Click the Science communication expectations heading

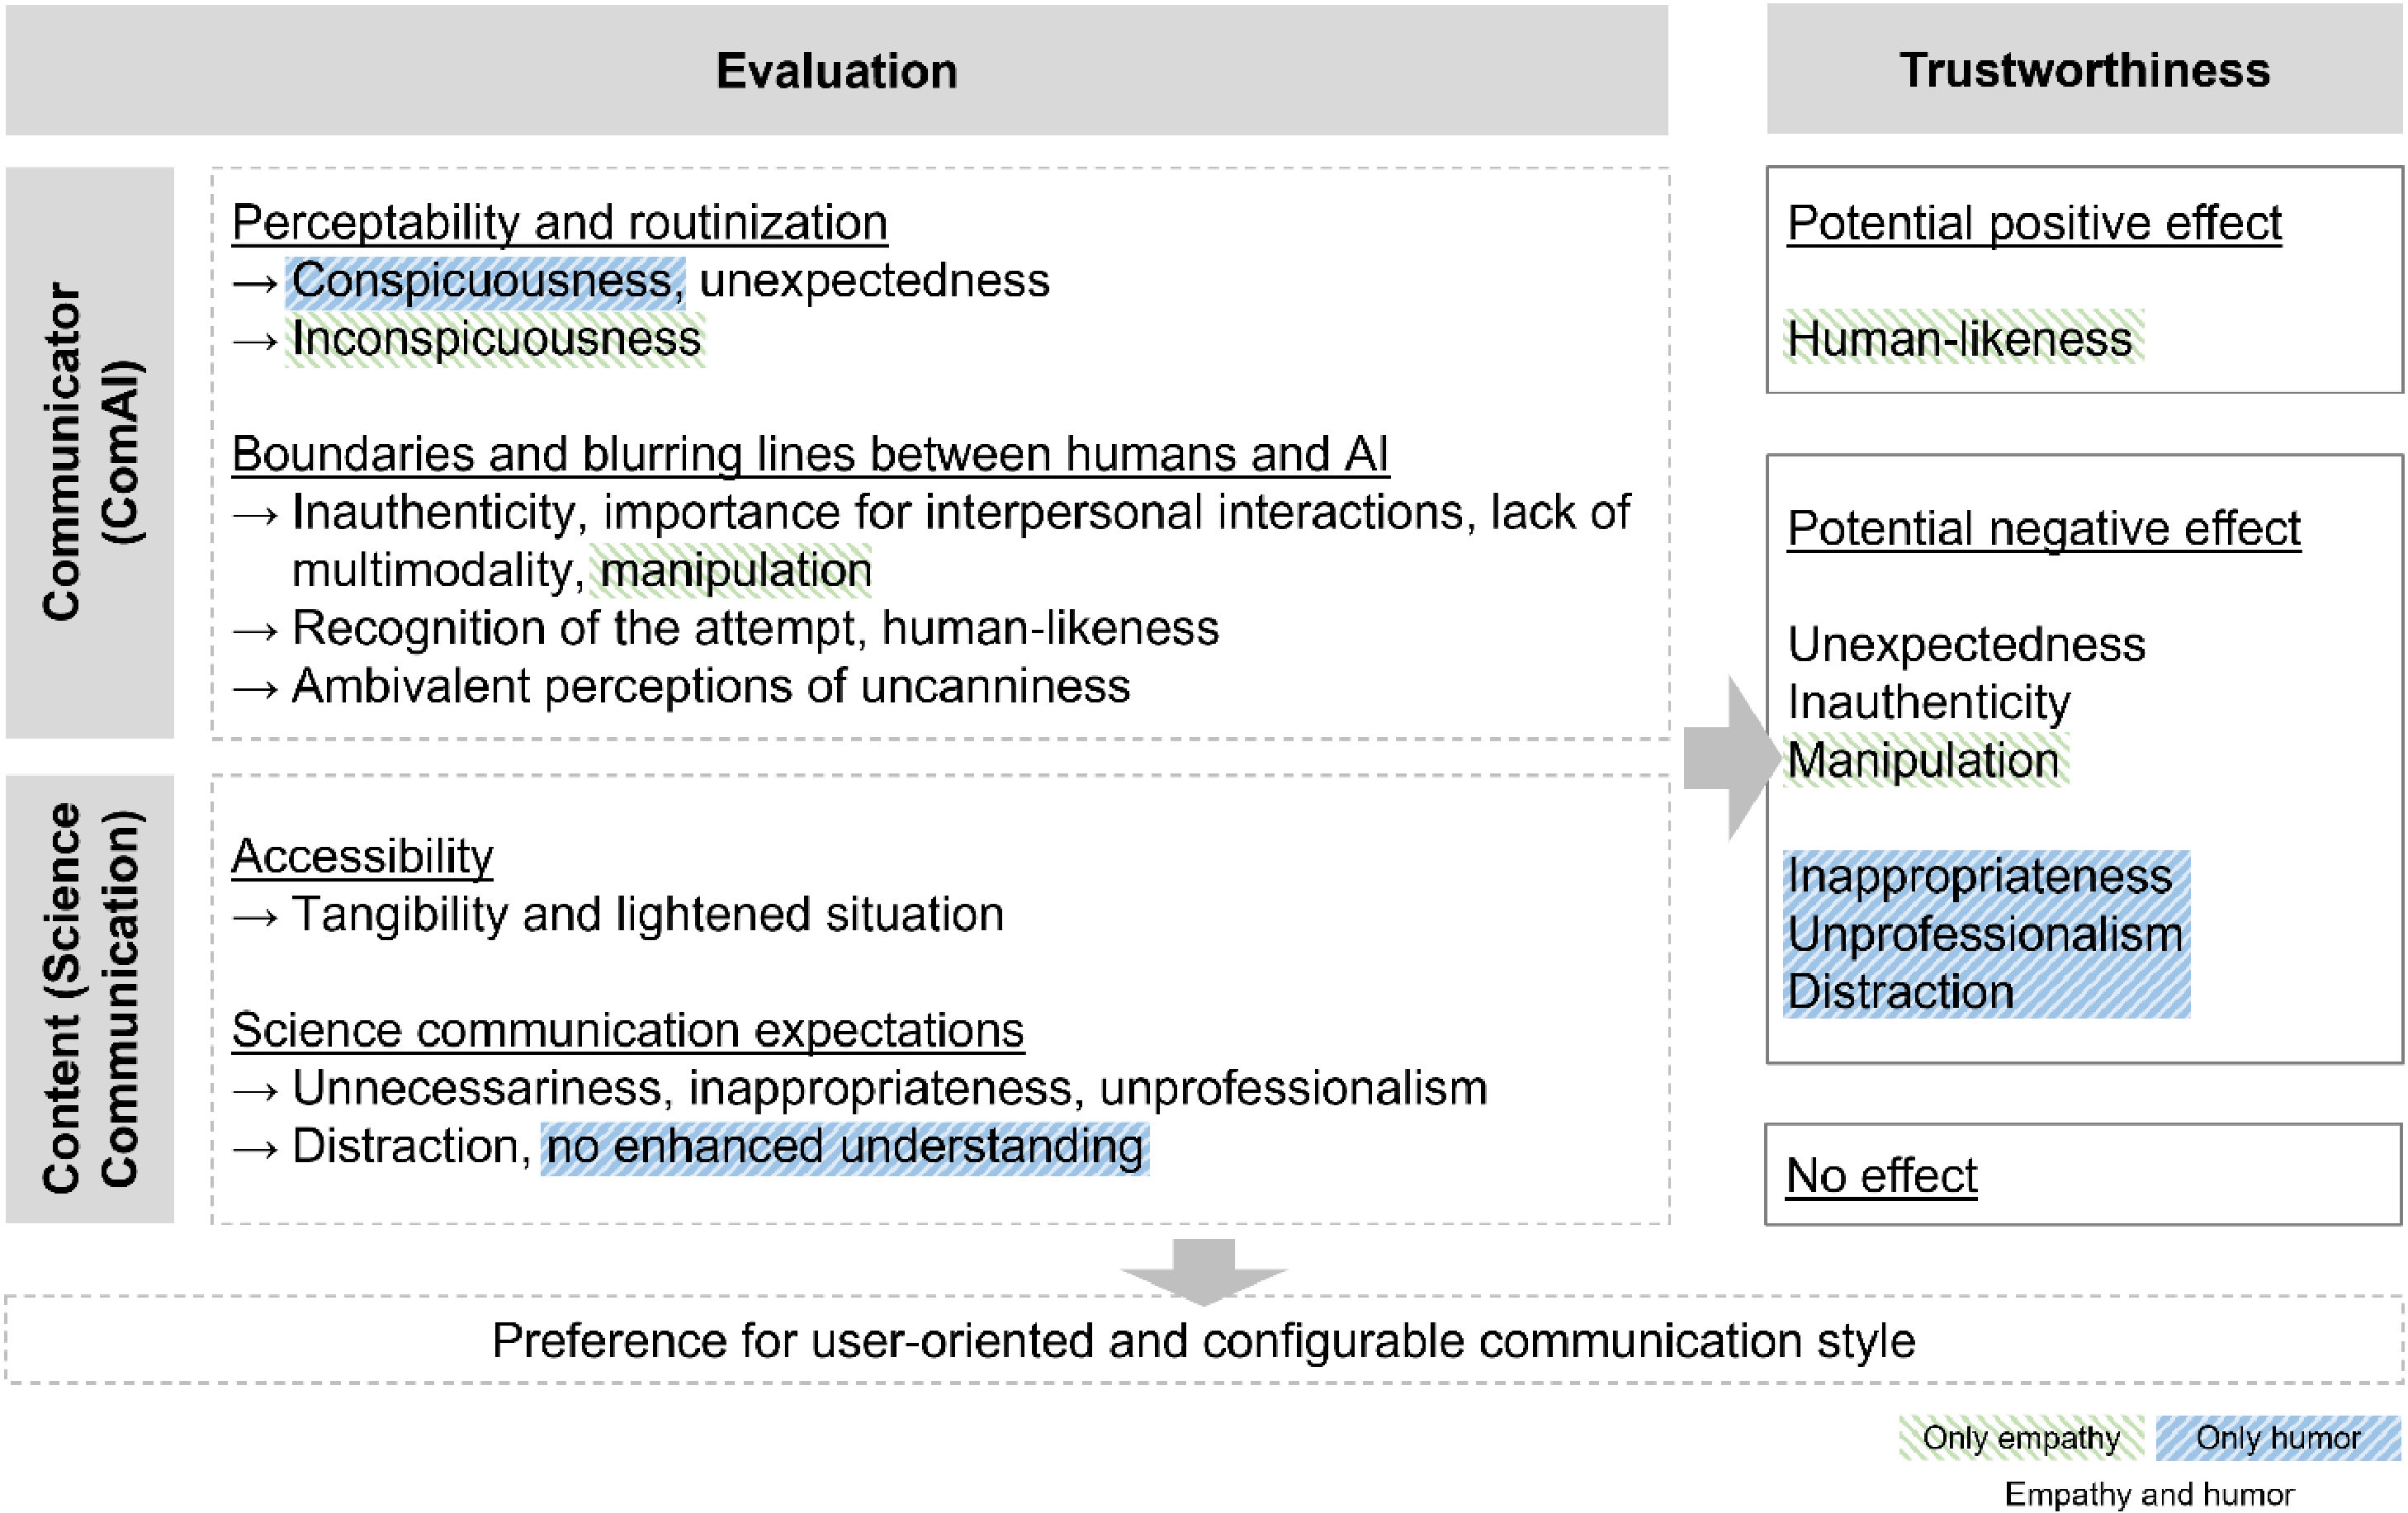click(x=627, y=1030)
